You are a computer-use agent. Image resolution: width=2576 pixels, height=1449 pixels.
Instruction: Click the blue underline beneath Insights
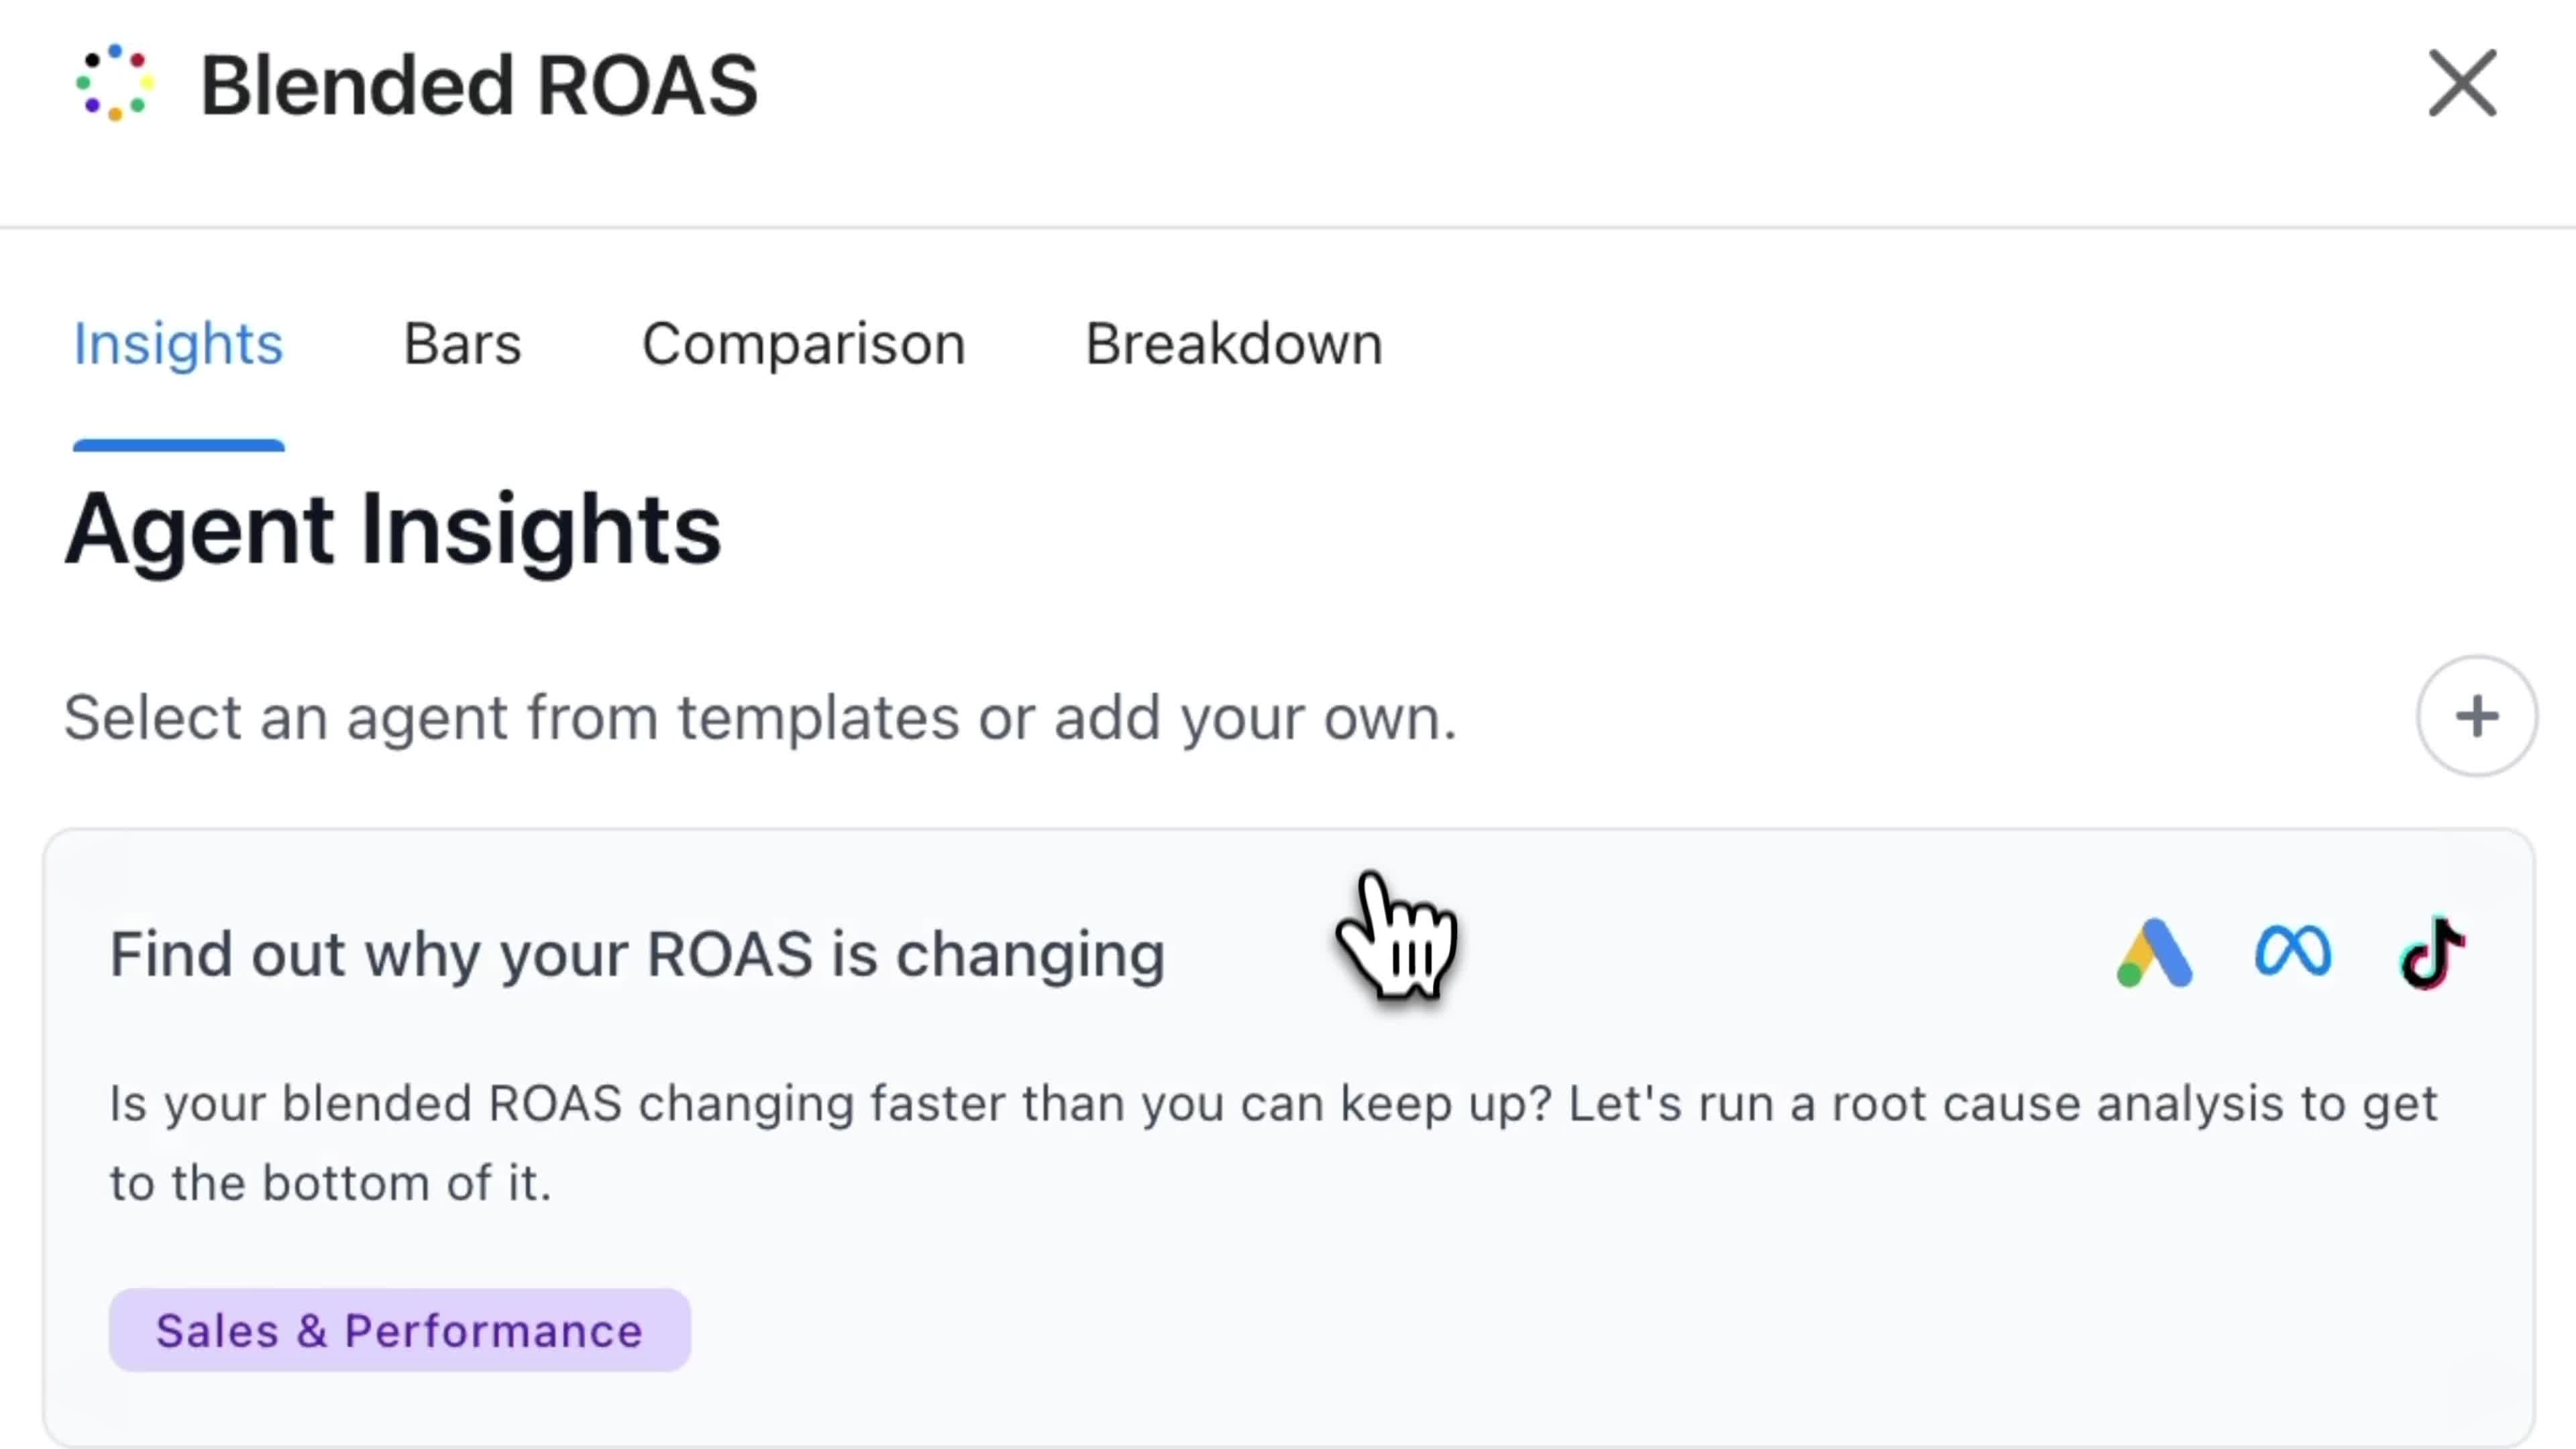179,445
